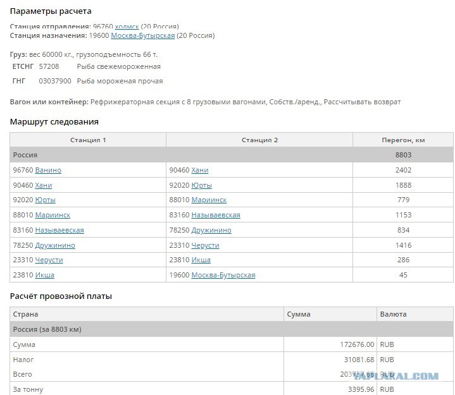
Task: Click the 'Россия' group row in the route table
Action: point(232,155)
